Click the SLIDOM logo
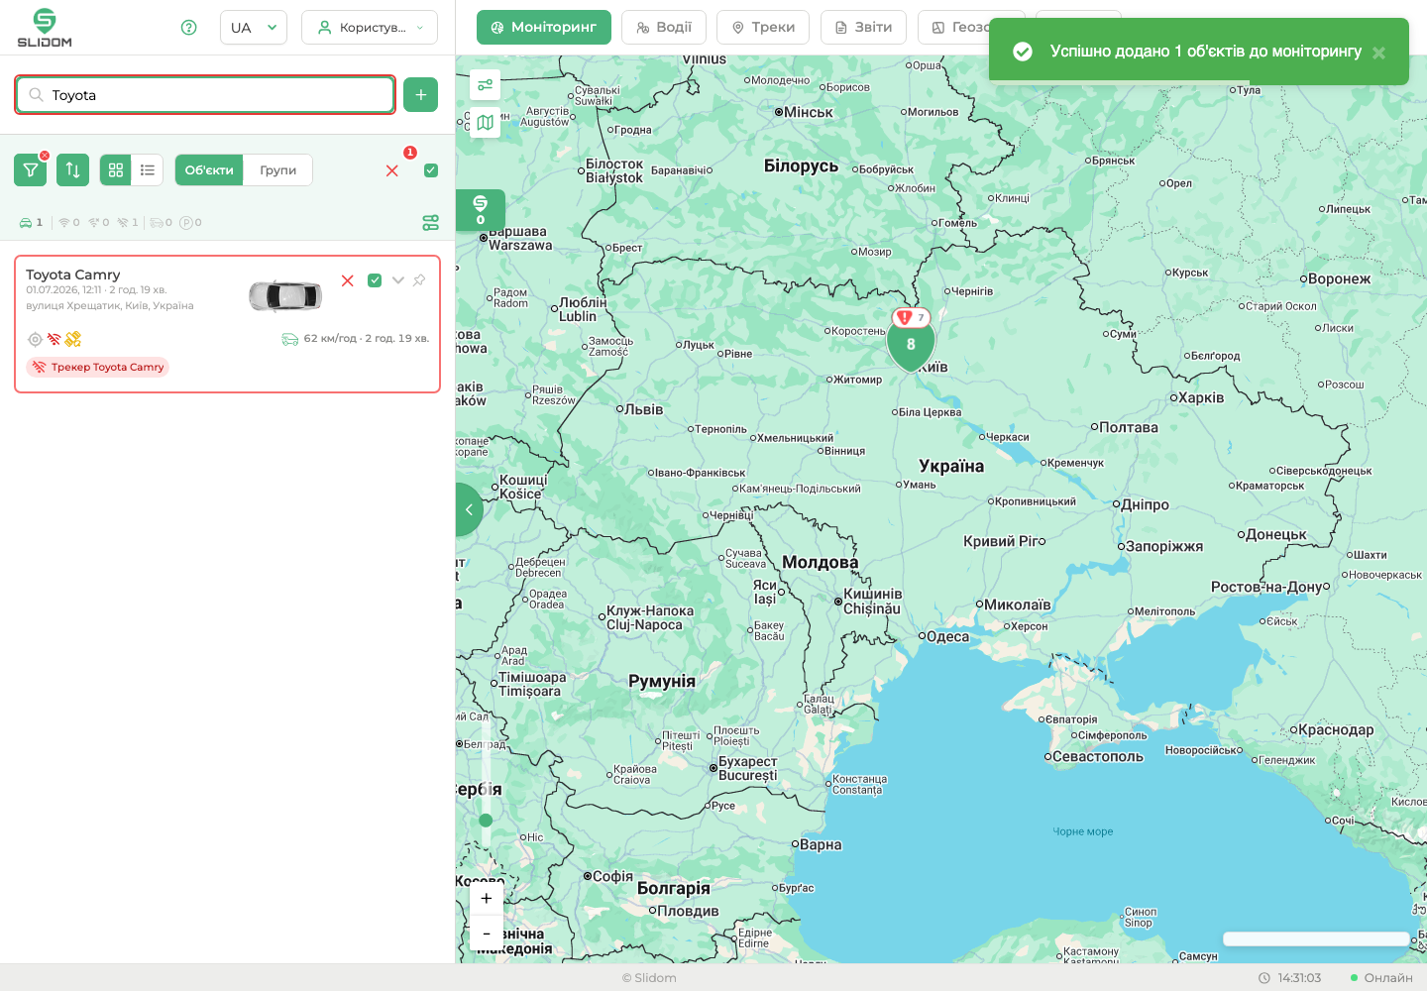Screen dimensions: 1427x991 point(45,28)
